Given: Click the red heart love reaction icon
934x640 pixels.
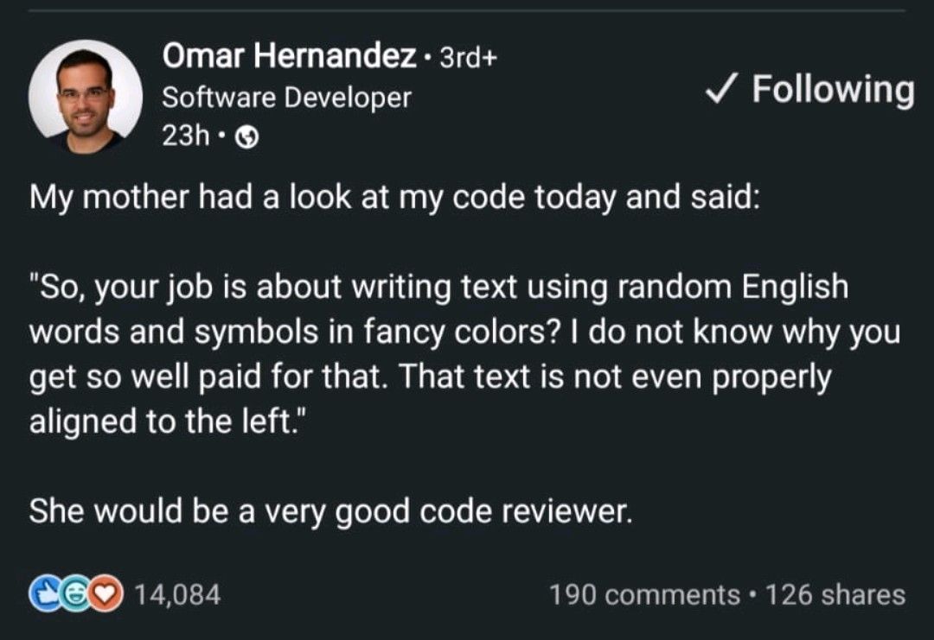Looking at the screenshot, I should (x=107, y=594).
